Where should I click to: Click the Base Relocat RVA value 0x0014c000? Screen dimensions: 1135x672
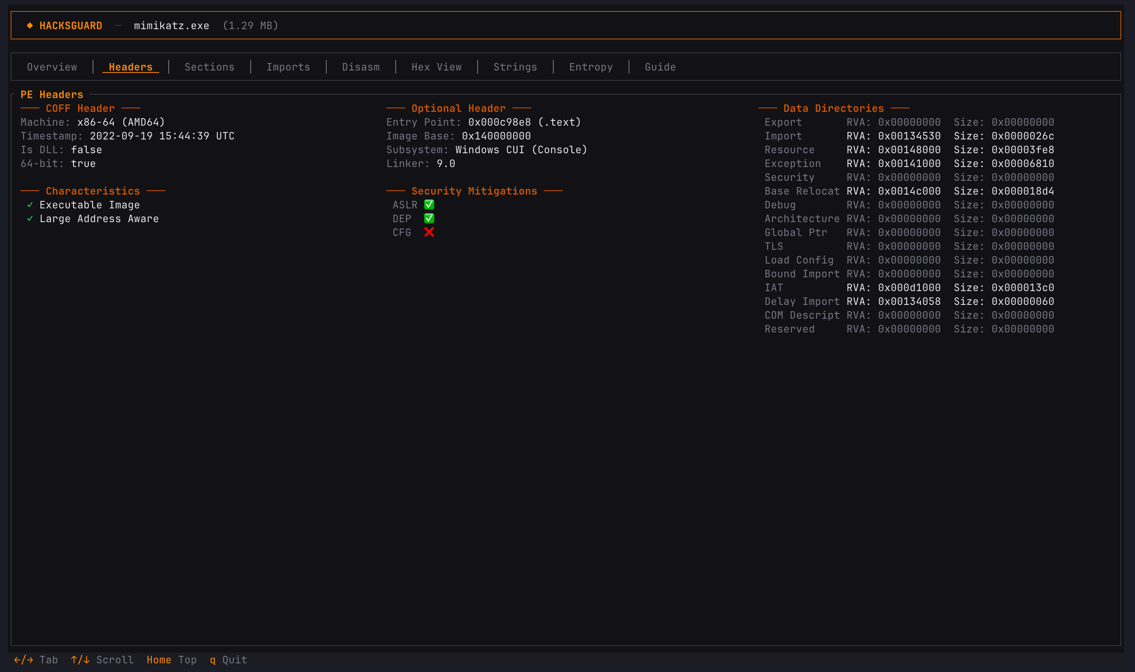[x=910, y=191]
